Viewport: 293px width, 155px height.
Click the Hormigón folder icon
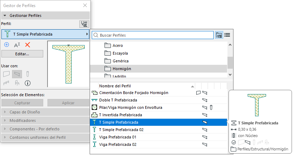(x=108, y=69)
